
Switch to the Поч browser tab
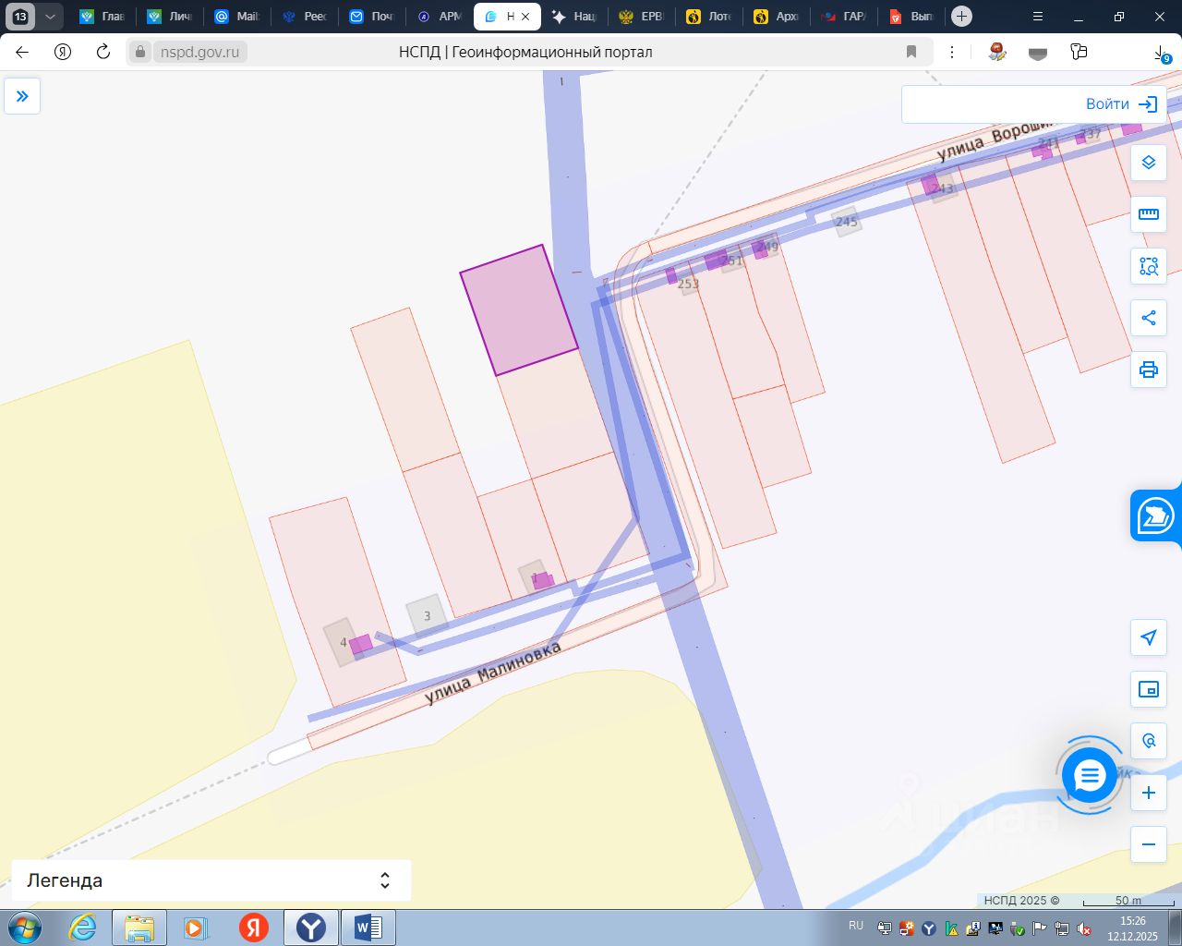point(372,17)
